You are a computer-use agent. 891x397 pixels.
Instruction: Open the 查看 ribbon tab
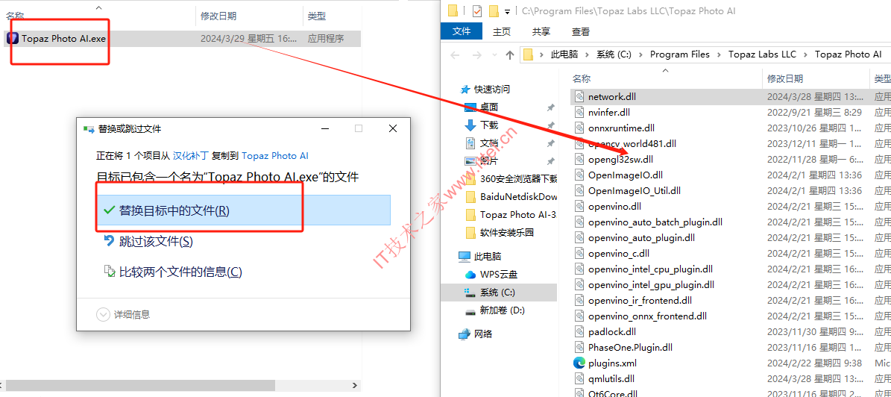coord(581,31)
